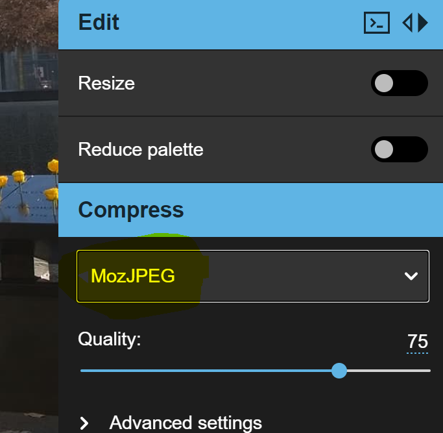Click the blue Quality slider handle
Viewport: 443px width, 433px height.
[x=339, y=371]
